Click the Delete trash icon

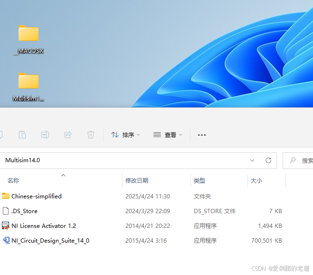[91, 135]
